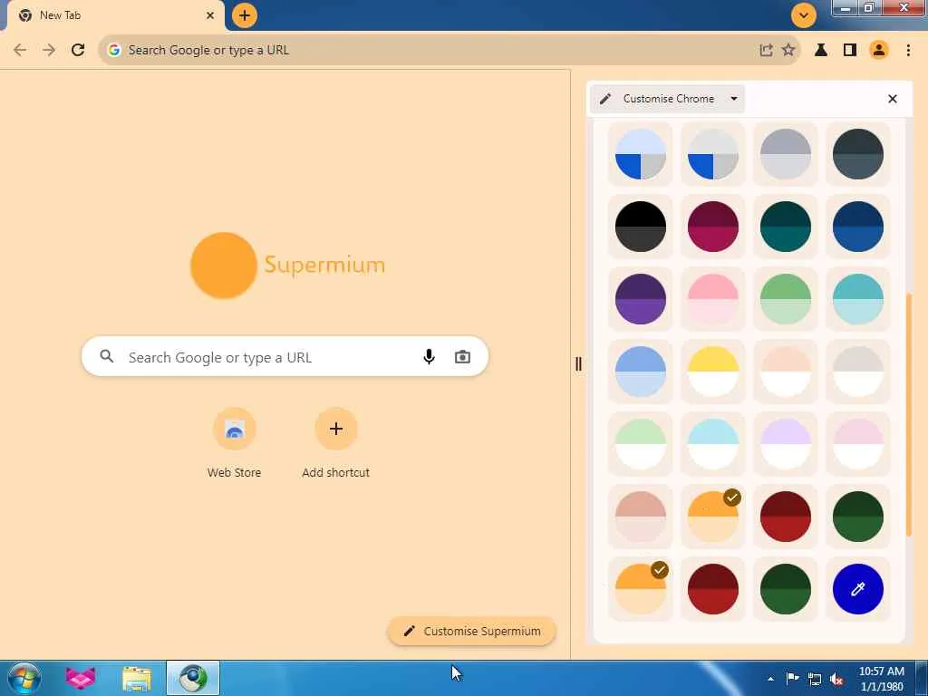928x696 pixels.
Task: Toggle the side panel icon in toolbar
Action: tap(850, 51)
